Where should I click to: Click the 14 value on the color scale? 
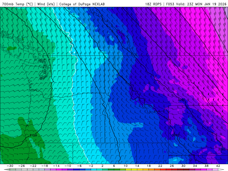[137, 166]
